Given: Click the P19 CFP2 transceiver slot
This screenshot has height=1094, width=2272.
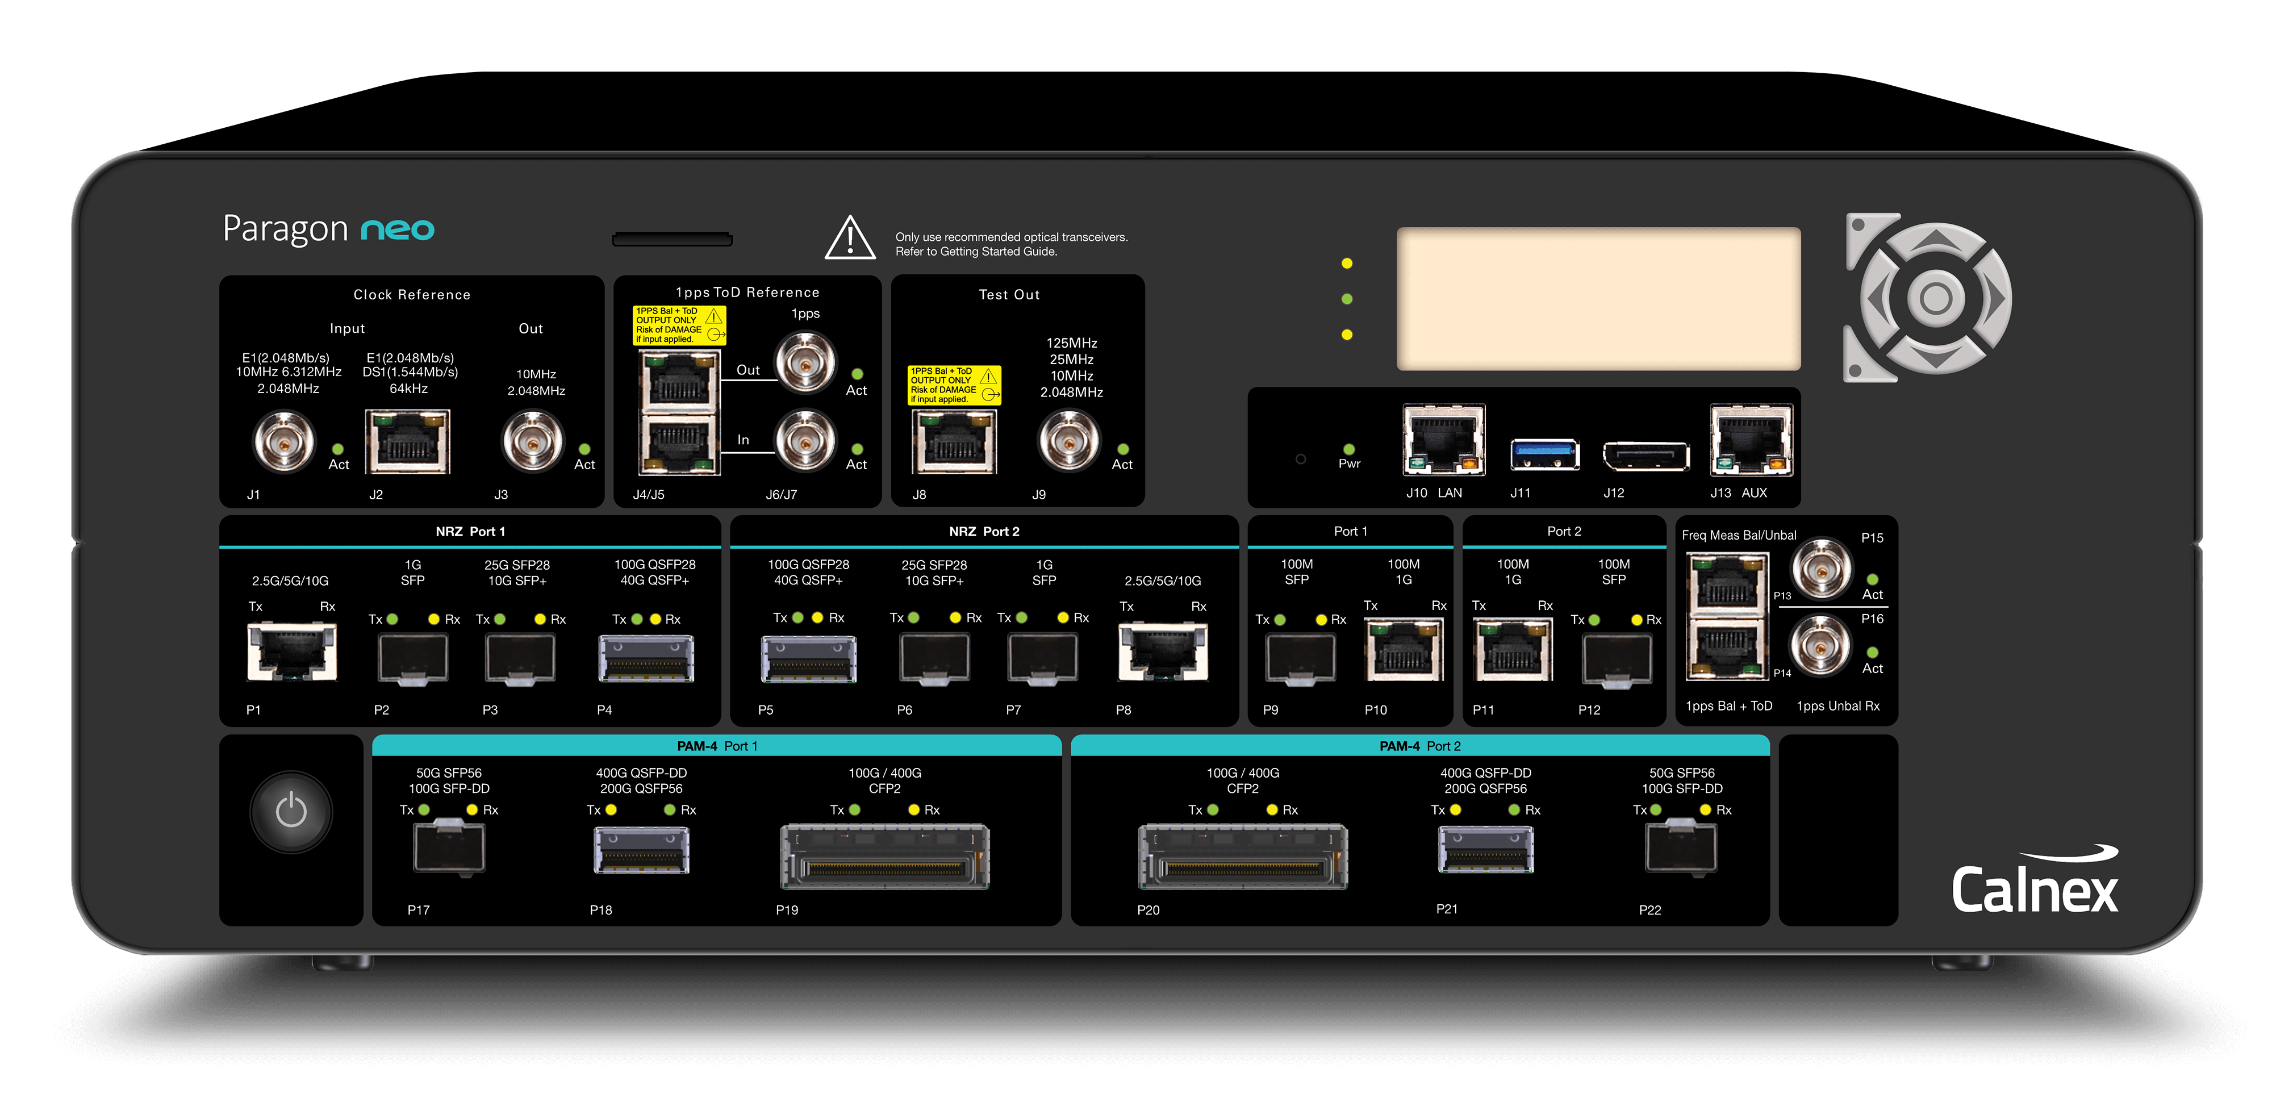Looking at the screenshot, I should 884,858.
